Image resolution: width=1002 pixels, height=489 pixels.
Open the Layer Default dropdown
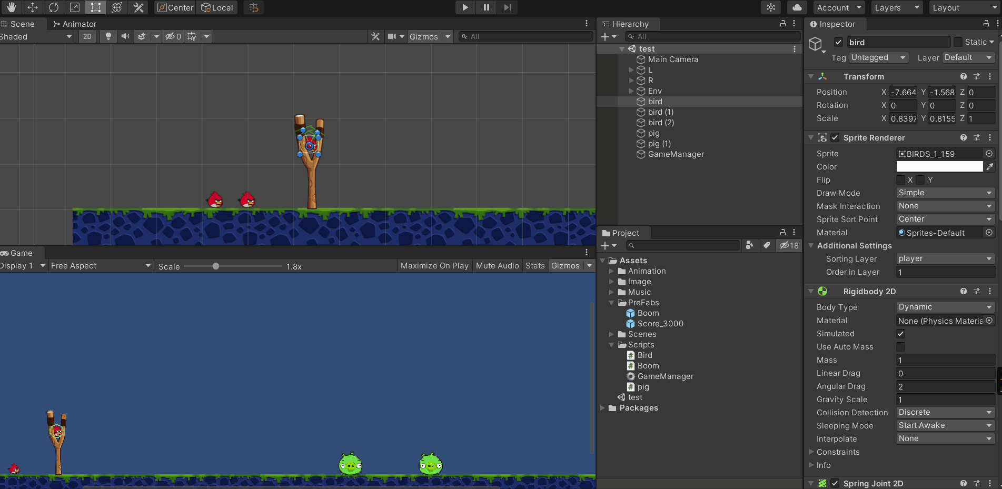[x=968, y=57]
